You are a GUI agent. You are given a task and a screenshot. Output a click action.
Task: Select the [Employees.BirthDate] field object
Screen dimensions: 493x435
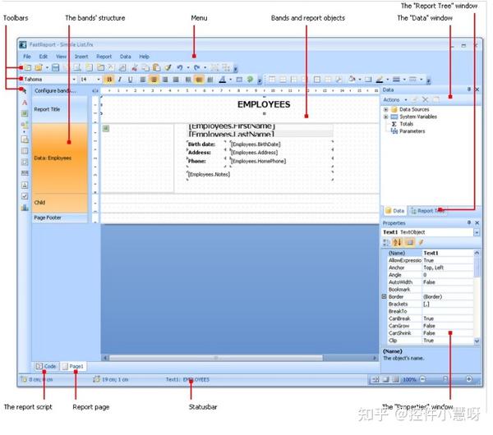coord(256,144)
